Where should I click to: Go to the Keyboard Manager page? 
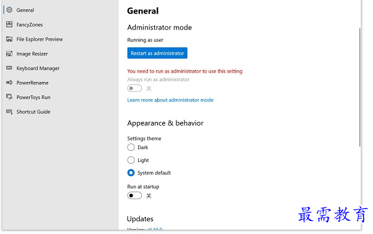(38, 68)
